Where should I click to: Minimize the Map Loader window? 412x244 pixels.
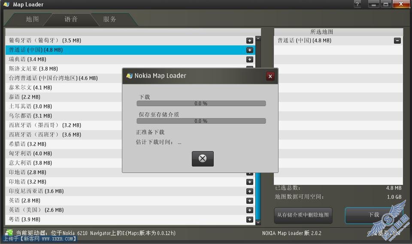pos(373,4)
